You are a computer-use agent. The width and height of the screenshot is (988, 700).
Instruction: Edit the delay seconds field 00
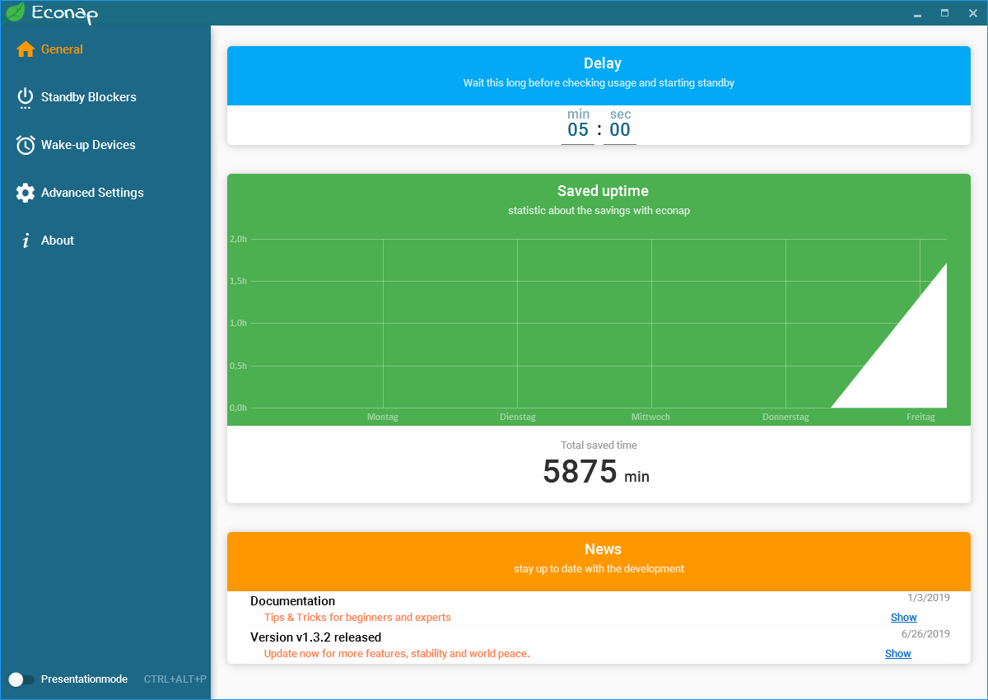tap(620, 130)
